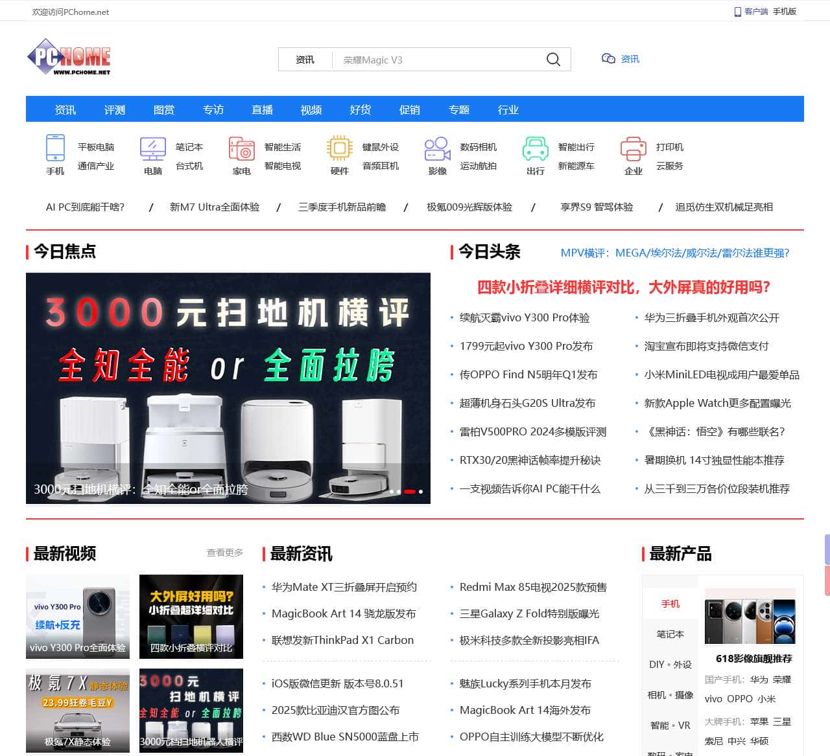The image size is (830, 756).
Task: Select 图赏 in the nav bar
Action: (x=164, y=109)
